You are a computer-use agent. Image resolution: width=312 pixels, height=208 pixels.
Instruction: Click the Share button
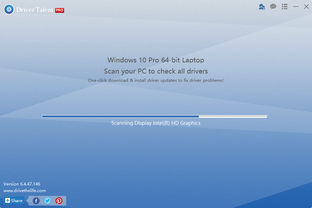(x=14, y=200)
